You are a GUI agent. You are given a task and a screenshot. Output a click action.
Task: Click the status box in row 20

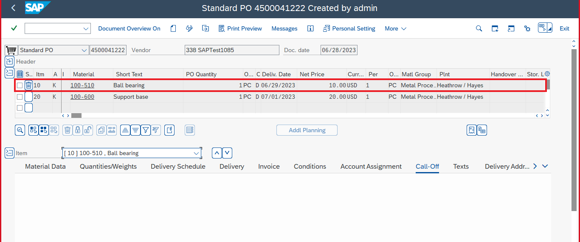pyautogui.click(x=28, y=97)
